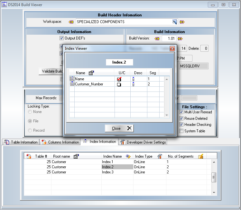Enable U/C checkbox for Customer_Number segment

pyautogui.click(x=119, y=84)
